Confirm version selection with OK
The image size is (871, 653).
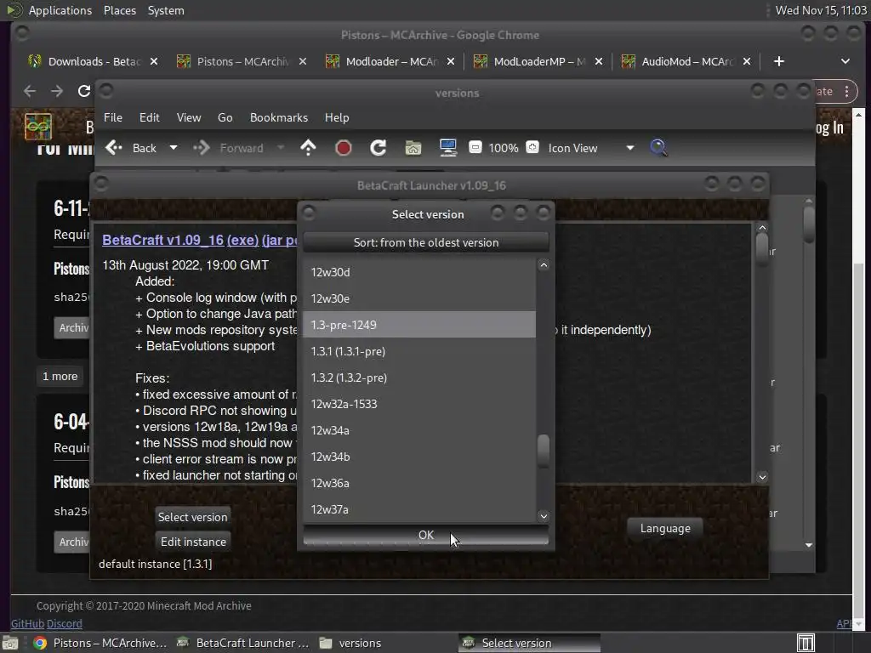pos(425,535)
